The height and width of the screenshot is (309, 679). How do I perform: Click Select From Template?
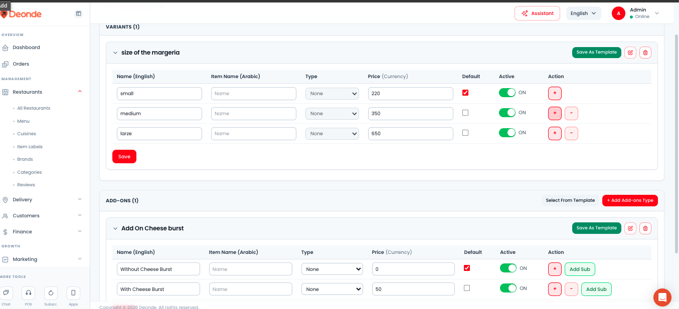570,200
